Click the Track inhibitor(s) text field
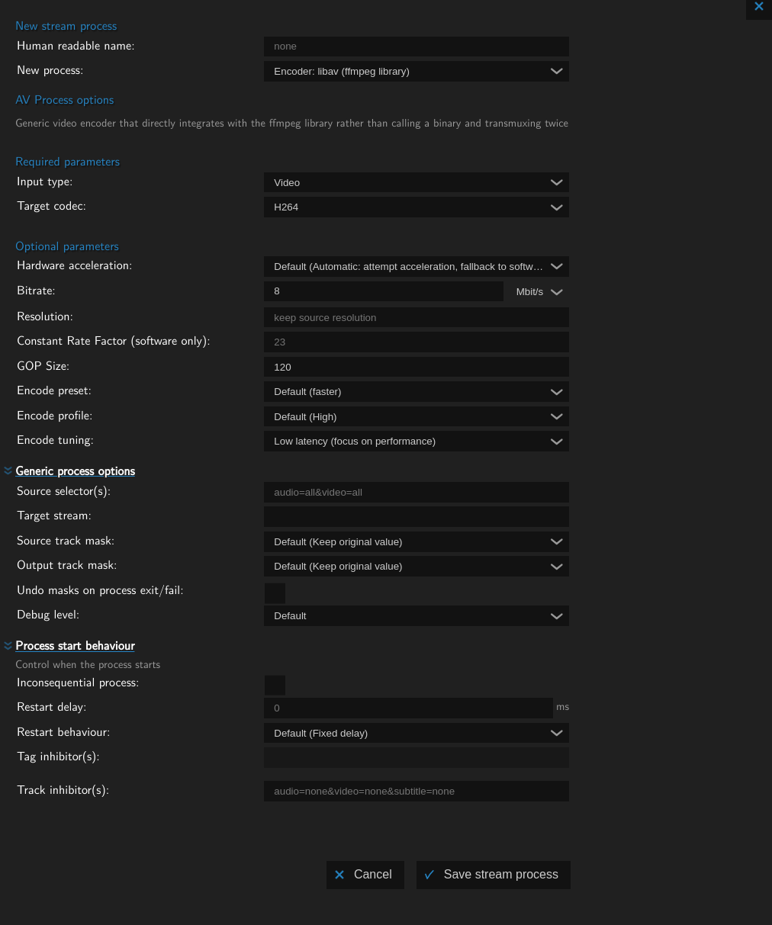Viewport: 772px width, 925px height. 416,792
